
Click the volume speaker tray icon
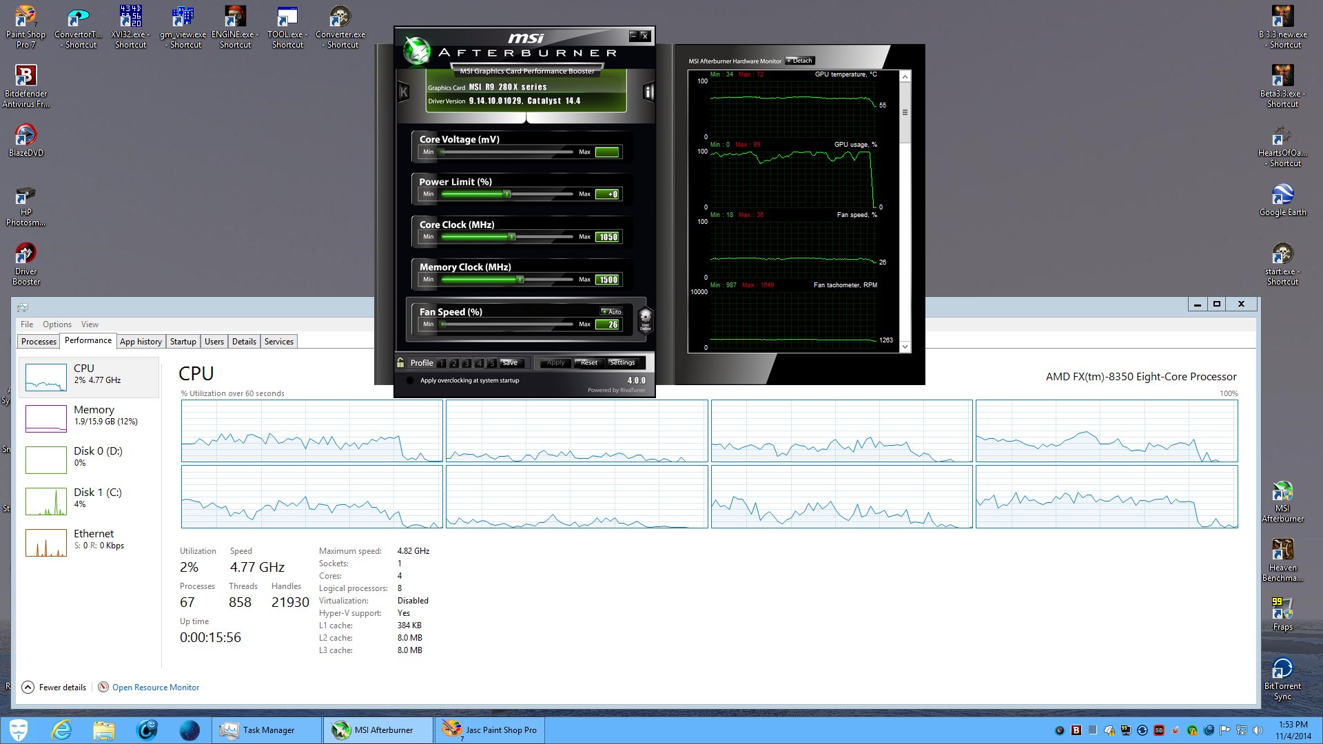tap(1258, 730)
